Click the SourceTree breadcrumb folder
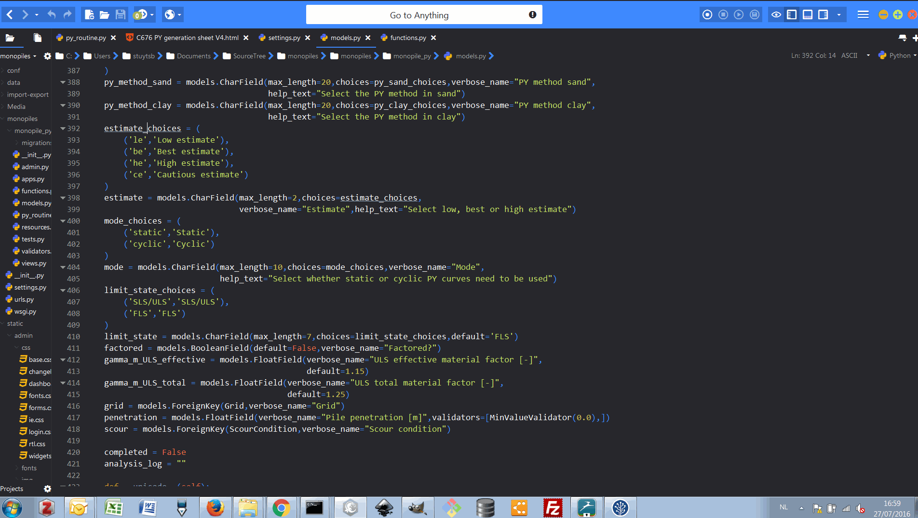This screenshot has width=918, height=518. (x=249, y=56)
